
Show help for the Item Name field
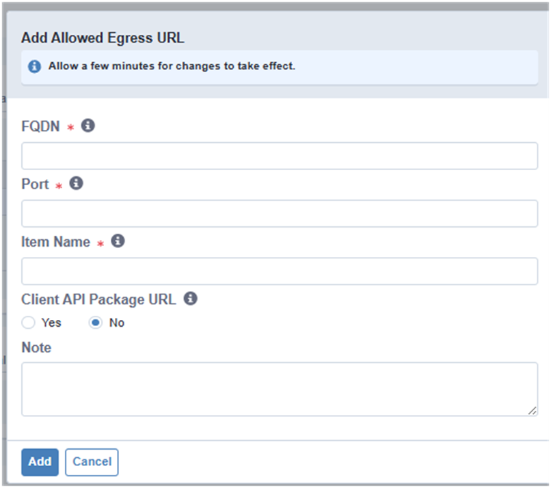[x=118, y=241]
